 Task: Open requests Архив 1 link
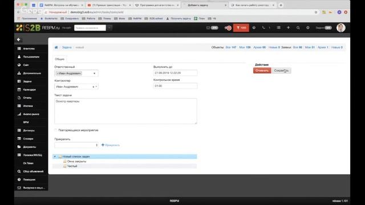point(323,47)
